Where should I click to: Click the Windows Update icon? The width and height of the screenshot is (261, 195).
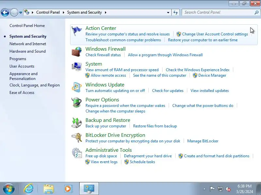pyautogui.click(x=77, y=87)
